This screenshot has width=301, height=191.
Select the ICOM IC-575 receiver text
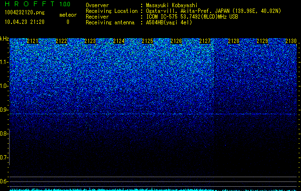[192, 17]
